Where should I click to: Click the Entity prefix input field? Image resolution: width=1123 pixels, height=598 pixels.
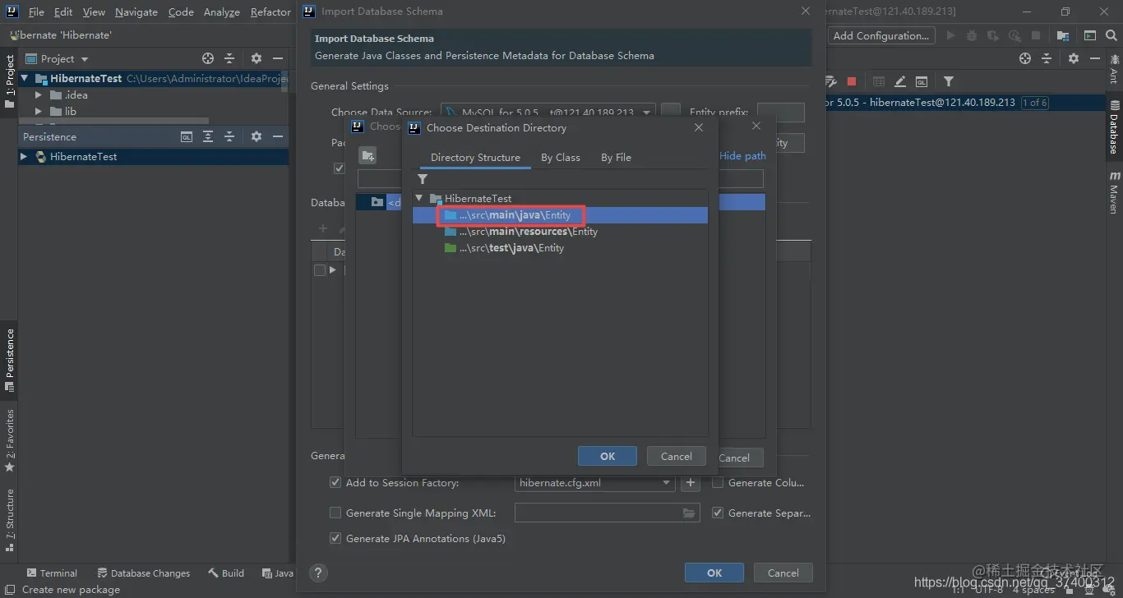[x=780, y=113]
